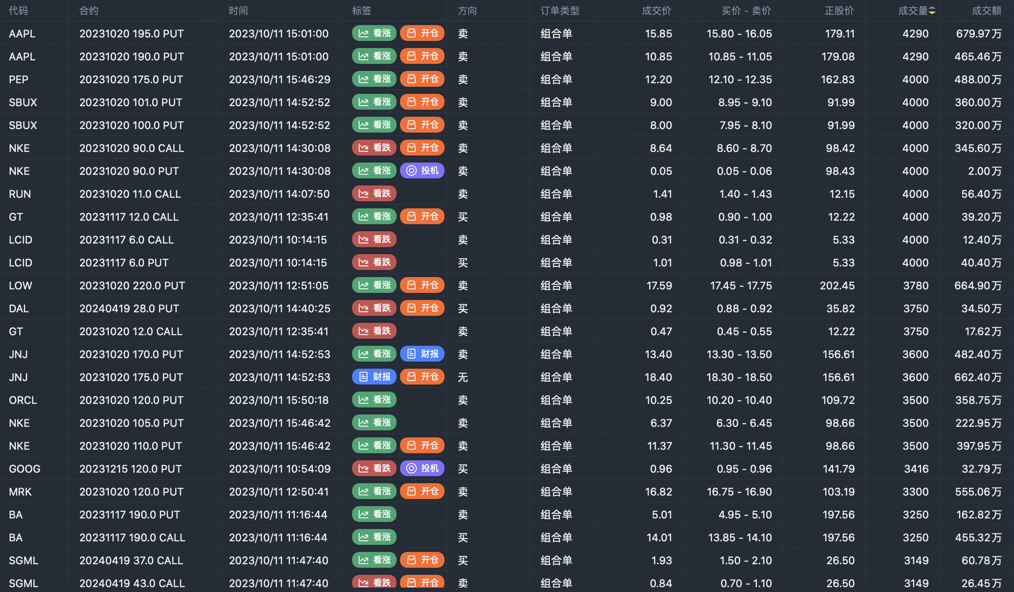Click the 财报 tag on JNJ 170.0 PUT row
The height and width of the screenshot is (592, 1014).
pyautogui.click(x=422, y=354)
